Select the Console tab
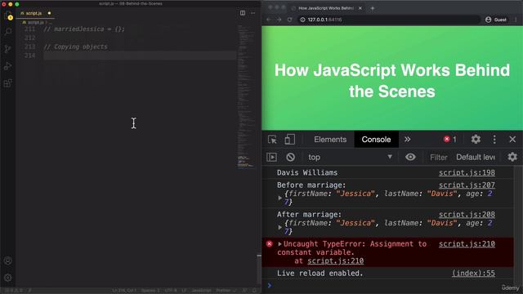 click(x=376, y=140)
